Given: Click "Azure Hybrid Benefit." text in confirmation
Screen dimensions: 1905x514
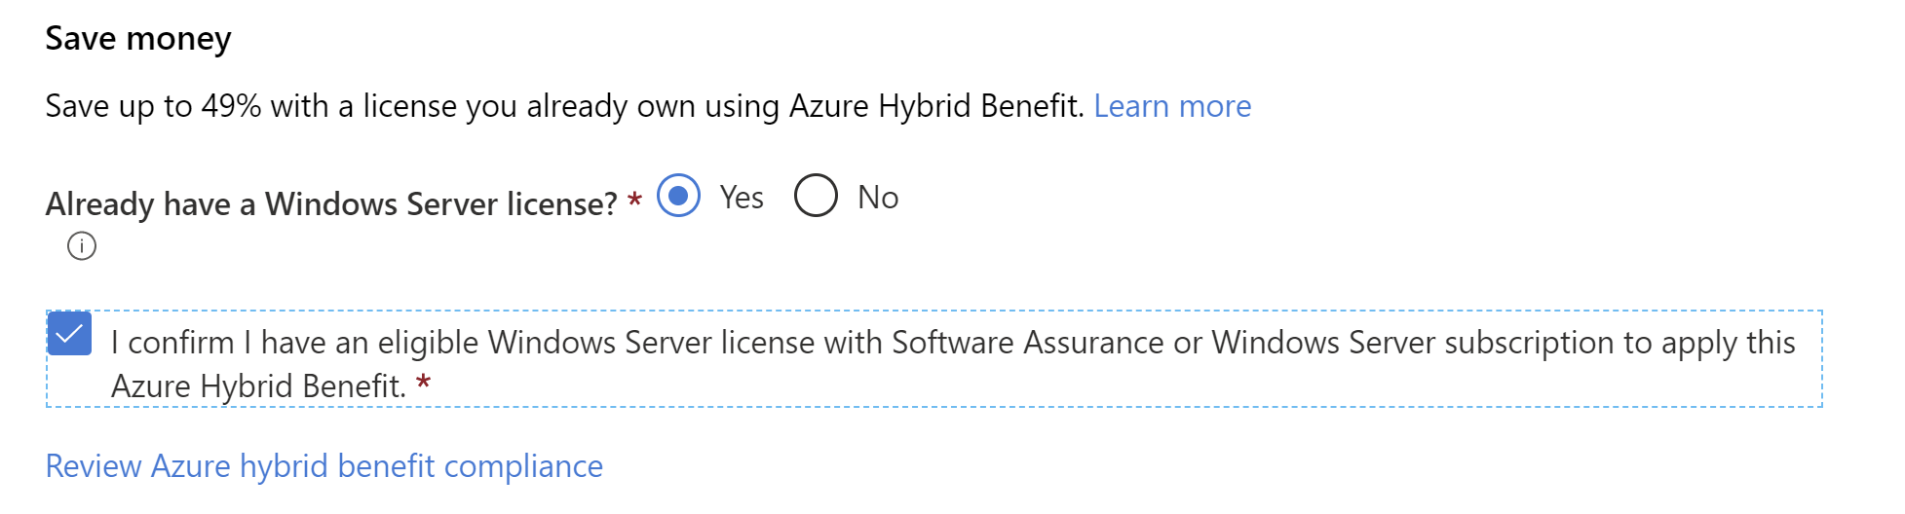Looking at the screenshot, I should pyautogui.click(x=258, y=386).
